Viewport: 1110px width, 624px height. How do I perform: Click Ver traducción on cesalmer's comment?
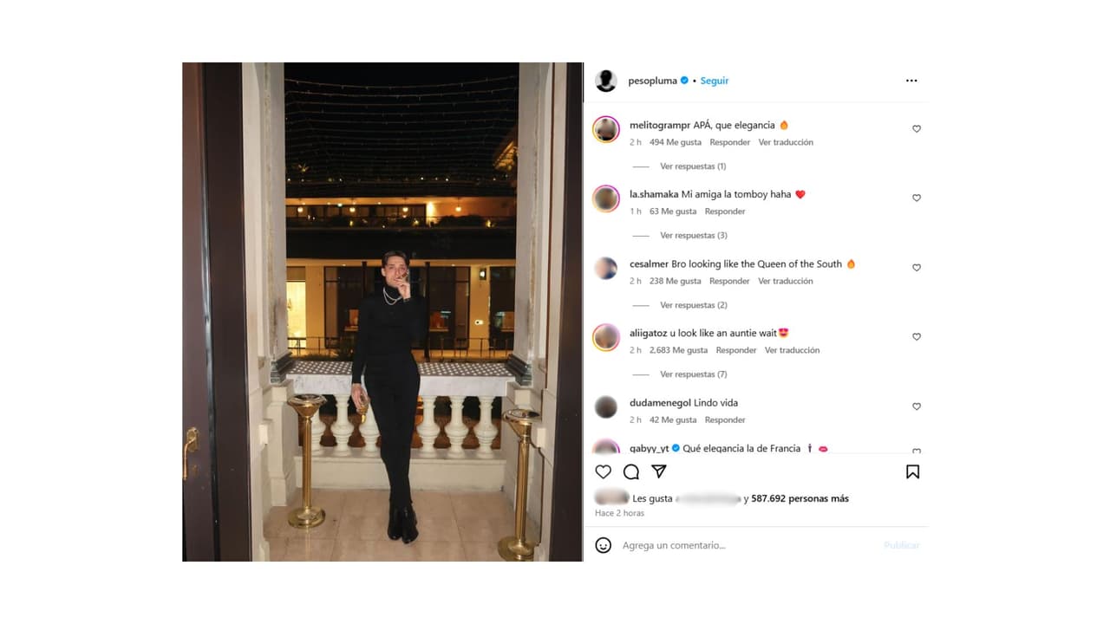[x=786, y=281]
